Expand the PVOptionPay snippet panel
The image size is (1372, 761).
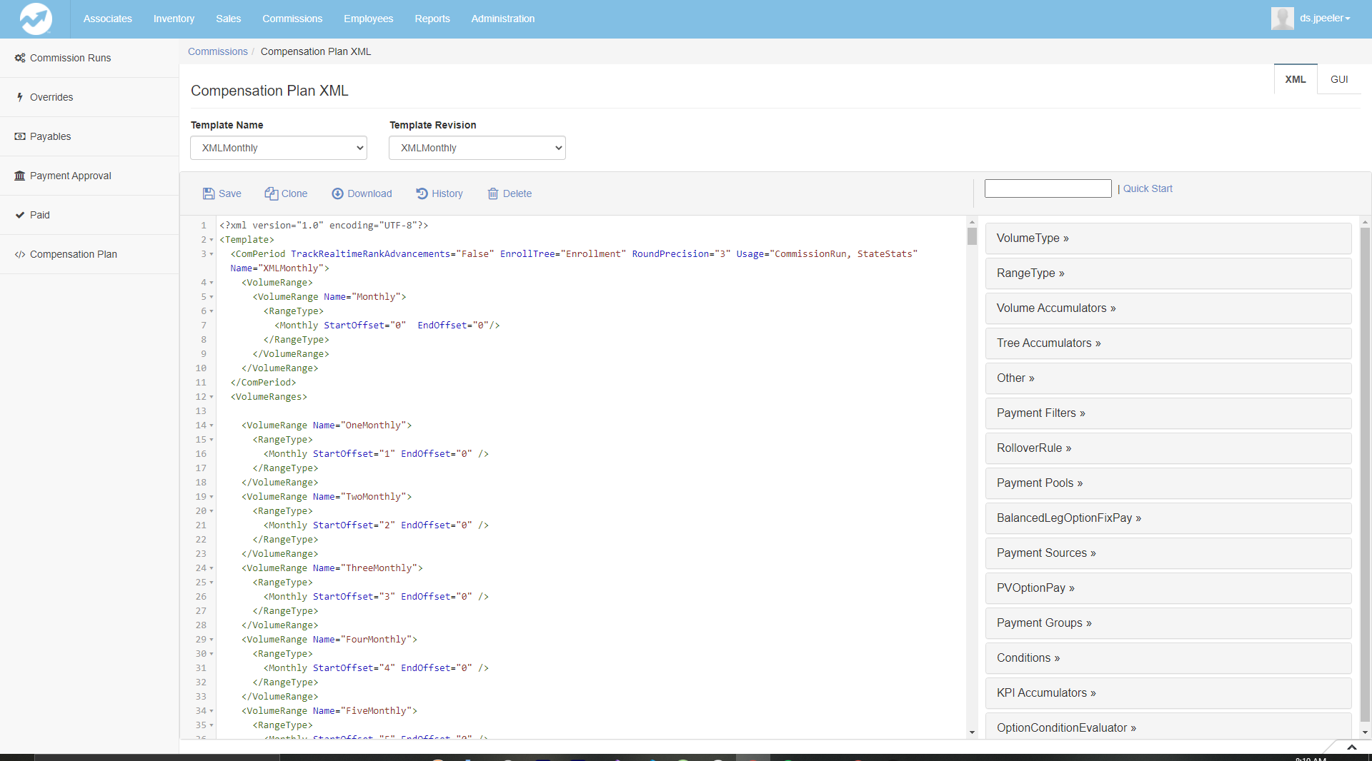pyautogui.click(x=1168, y=588)
